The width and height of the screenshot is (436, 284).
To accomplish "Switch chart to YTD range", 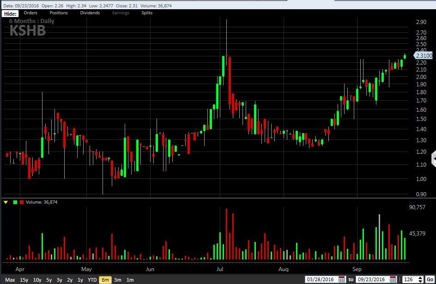I will [92, 280].
